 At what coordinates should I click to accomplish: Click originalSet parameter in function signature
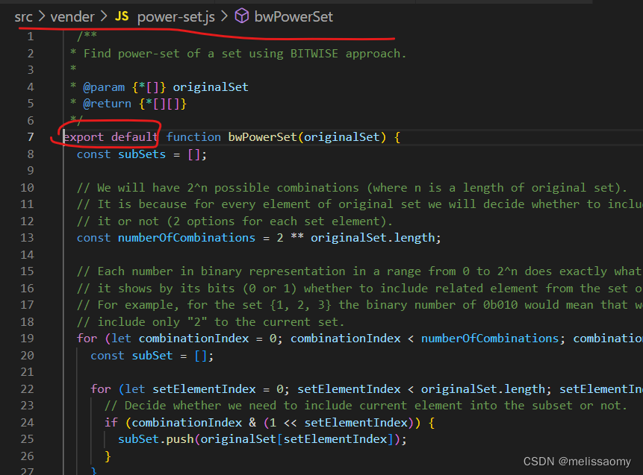click(342, 136)
